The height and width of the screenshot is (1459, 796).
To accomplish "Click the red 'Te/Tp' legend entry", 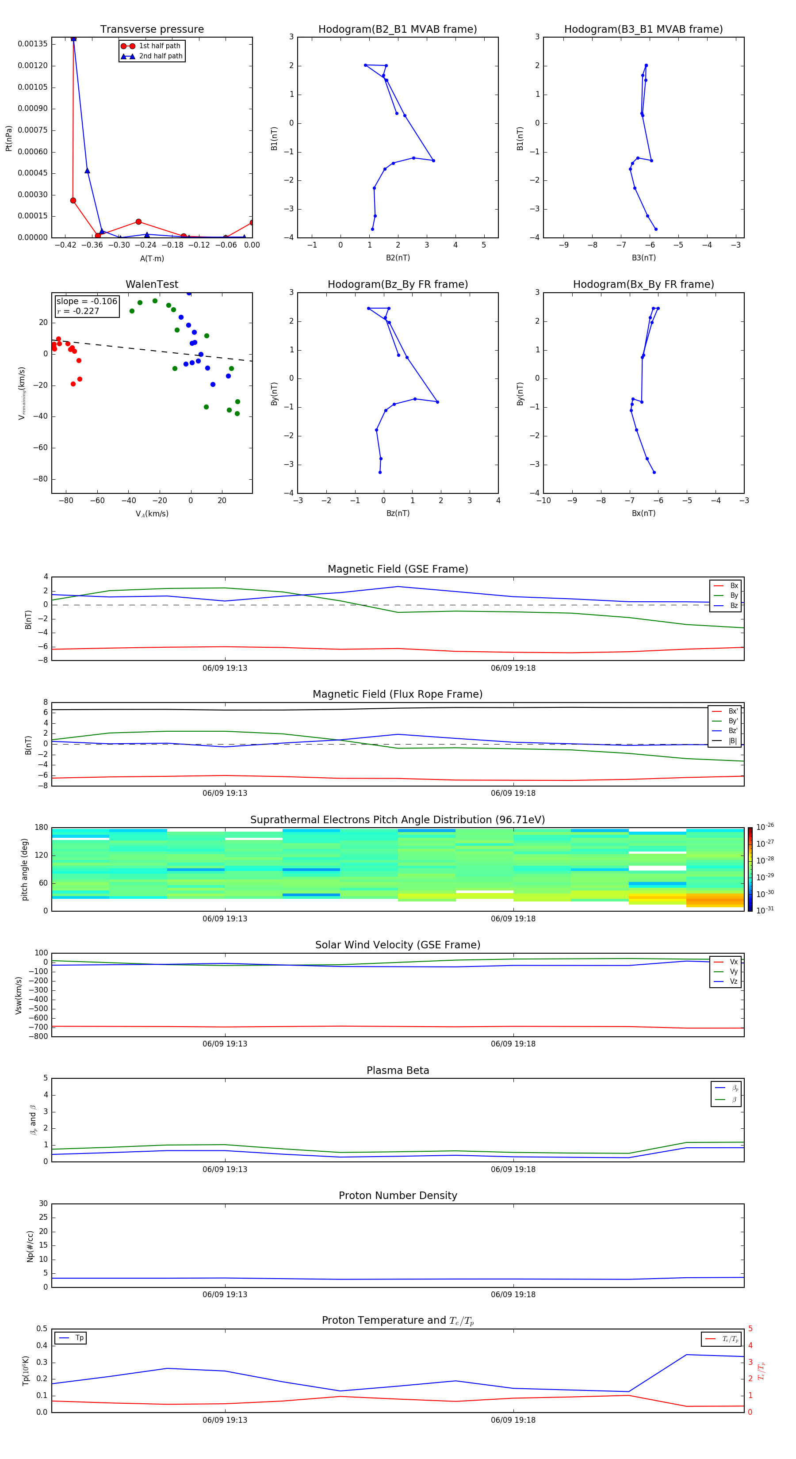I will [722, 1339].
